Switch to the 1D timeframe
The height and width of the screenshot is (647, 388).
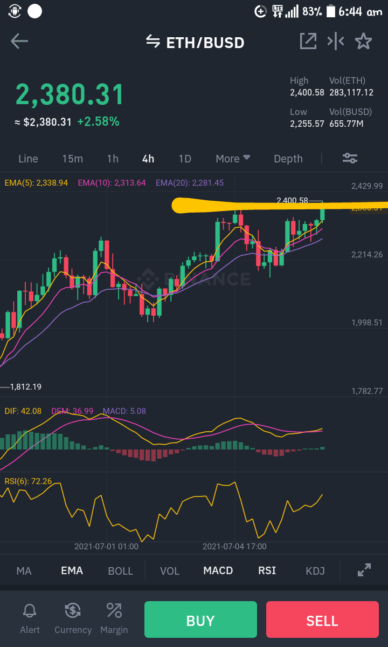tap(185, 159)
